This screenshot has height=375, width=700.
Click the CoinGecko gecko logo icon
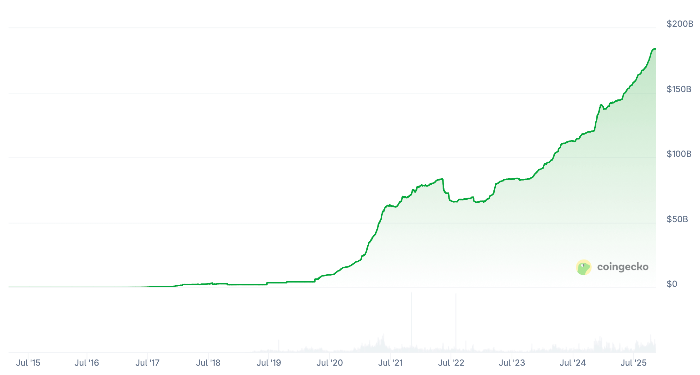click(x=583, y=267)
